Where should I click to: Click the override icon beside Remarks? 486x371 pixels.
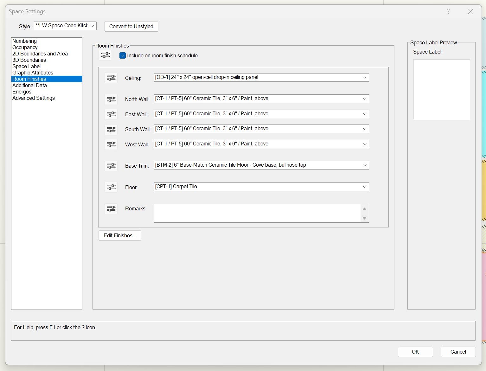(111, 208)
